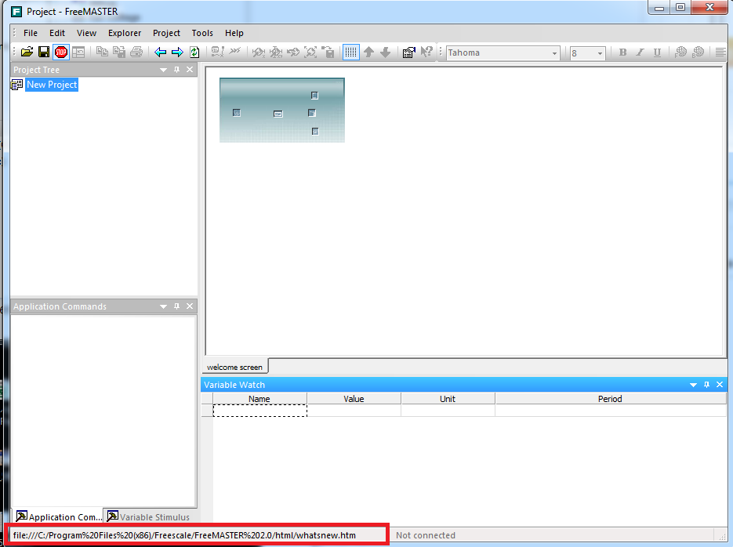Switch to the 'welcome screen' tab
This screenshot has height=547, width=733.
[x=234, y=368]
